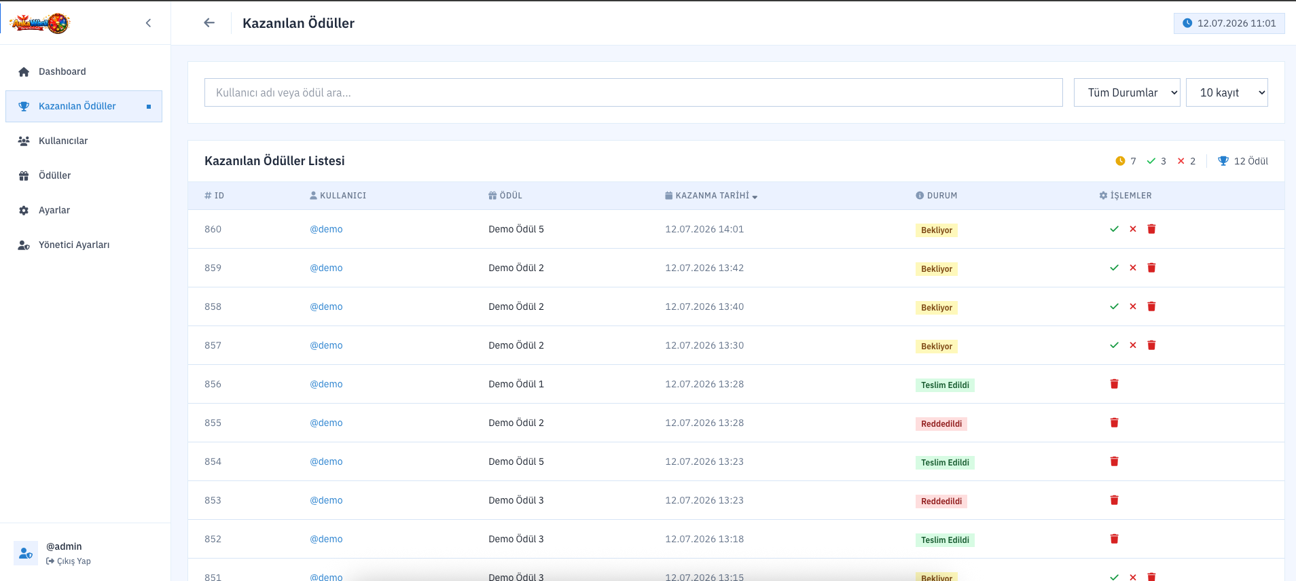This screenshot has width=1296, height=581.
Task: Open the Tüm Durumlar status filter
Action: pyautogui.click(x=1127, y=92)
